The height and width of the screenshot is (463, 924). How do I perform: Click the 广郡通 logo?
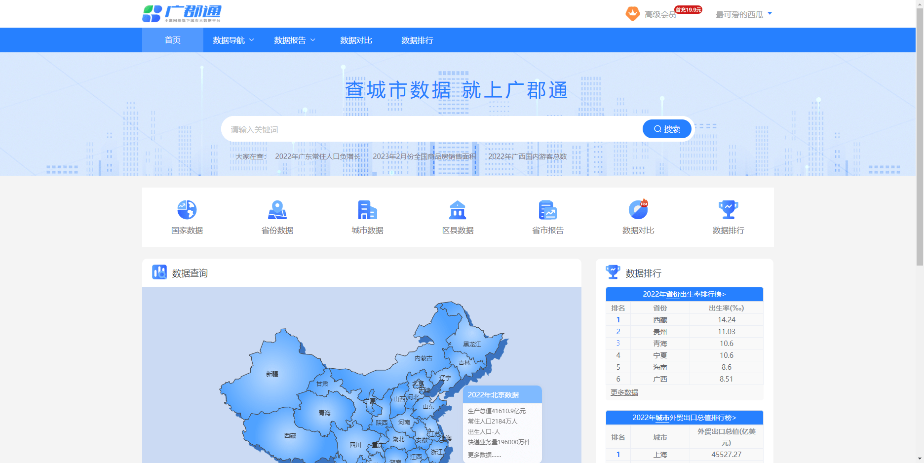point(182,13)
